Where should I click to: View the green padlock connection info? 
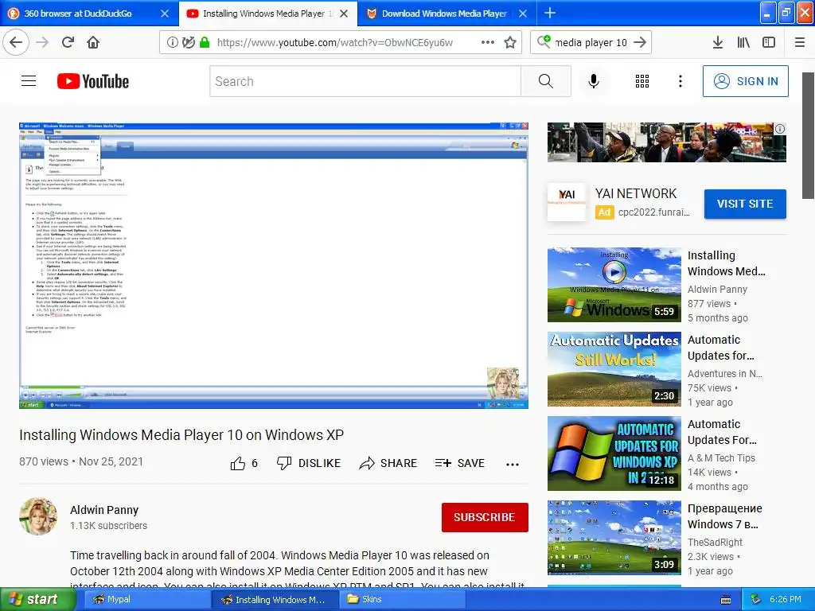[205, 42]
